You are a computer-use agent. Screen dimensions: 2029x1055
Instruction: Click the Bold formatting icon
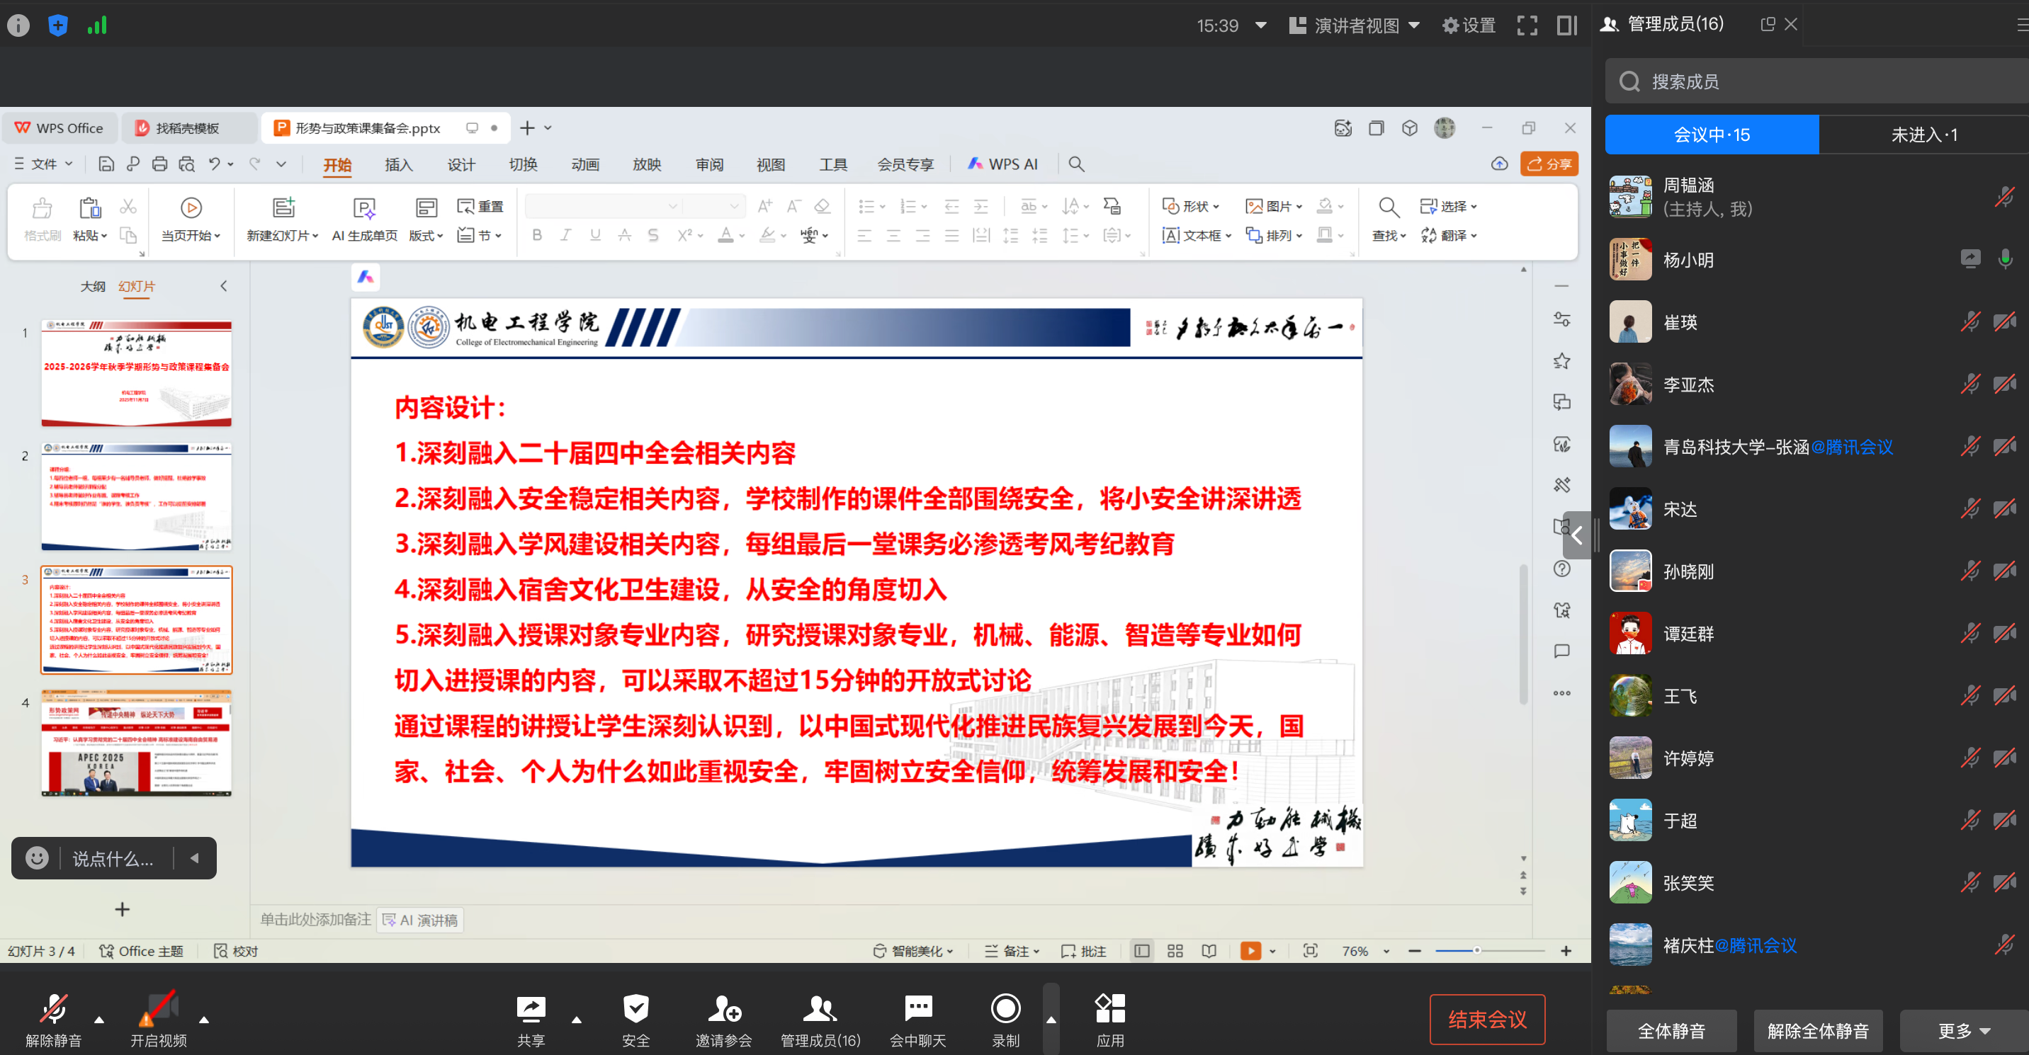[x=536, y=235]
